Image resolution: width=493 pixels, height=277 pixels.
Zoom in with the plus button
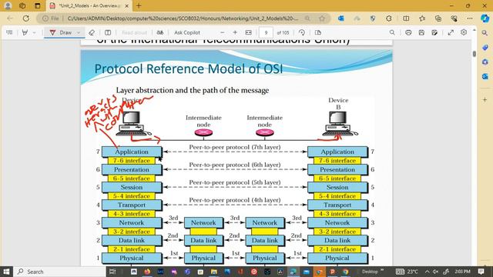click(235, 32)
